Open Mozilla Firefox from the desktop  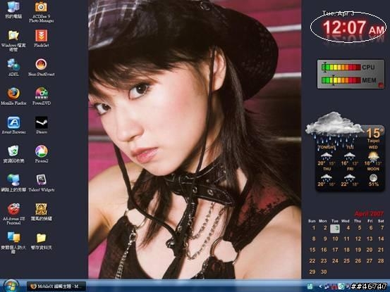(x=13, y=96)
